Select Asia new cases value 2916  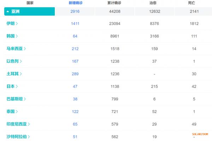[x=75, y=12]
